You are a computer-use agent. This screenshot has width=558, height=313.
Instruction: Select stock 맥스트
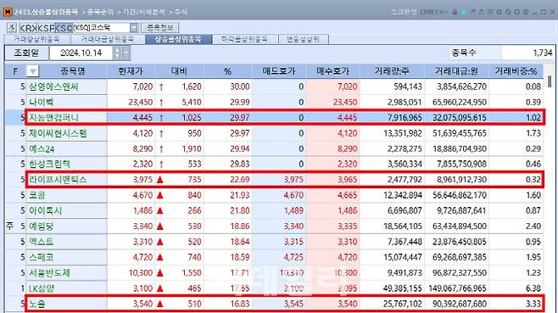[42, 242]
